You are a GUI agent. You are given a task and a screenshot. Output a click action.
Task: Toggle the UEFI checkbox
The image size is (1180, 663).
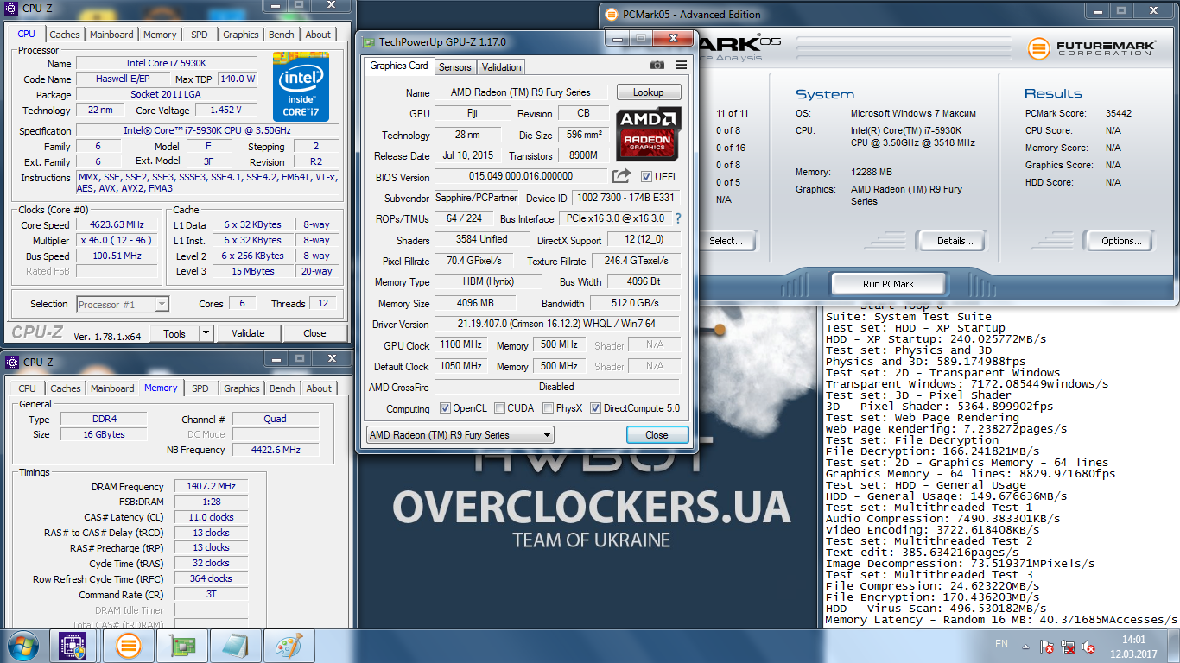[x=646, y=176]
